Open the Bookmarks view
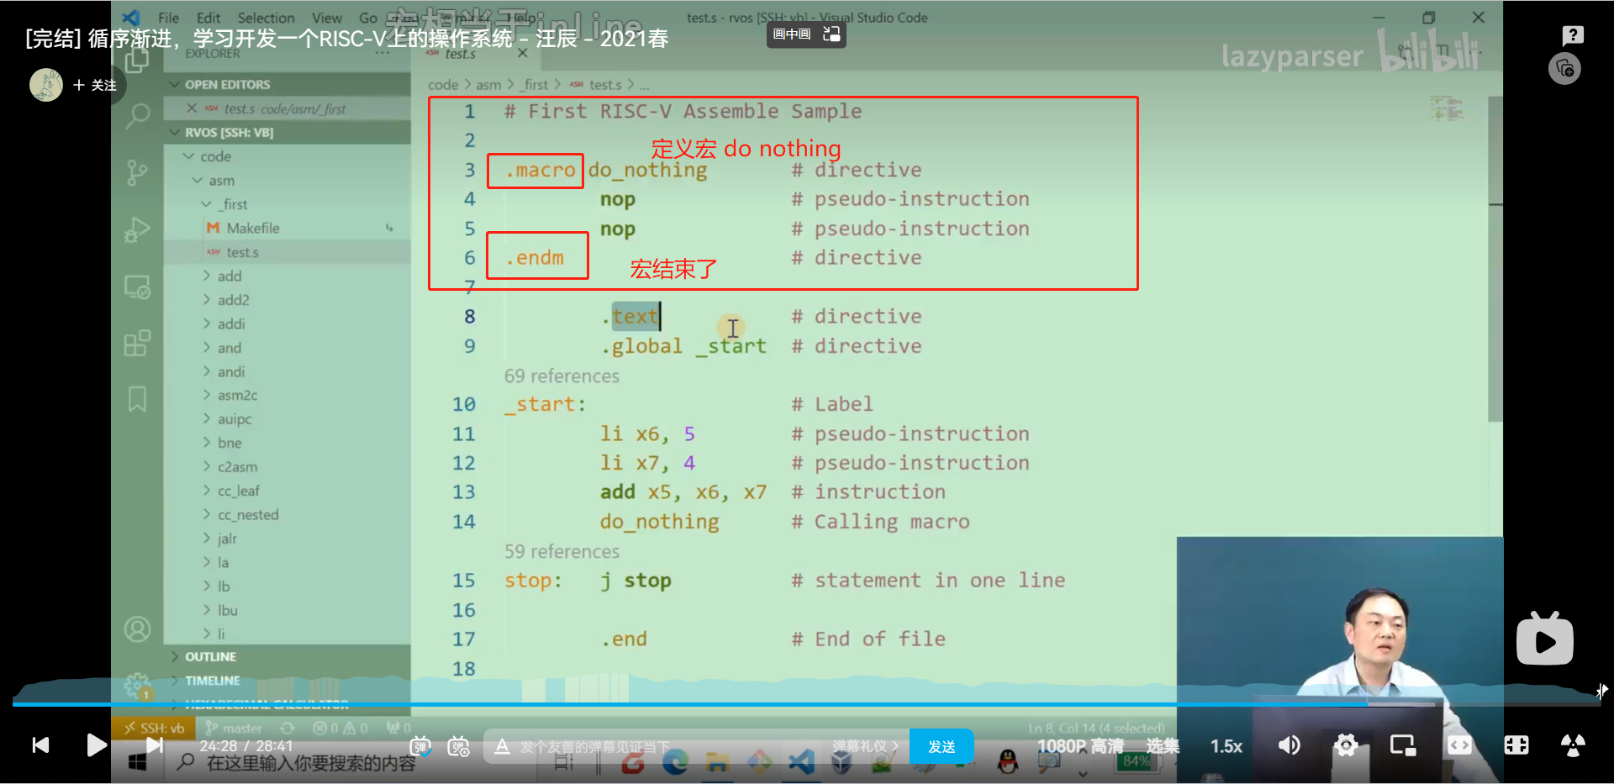This screenshot has height=784, width=1614. [x=137, y=399]
